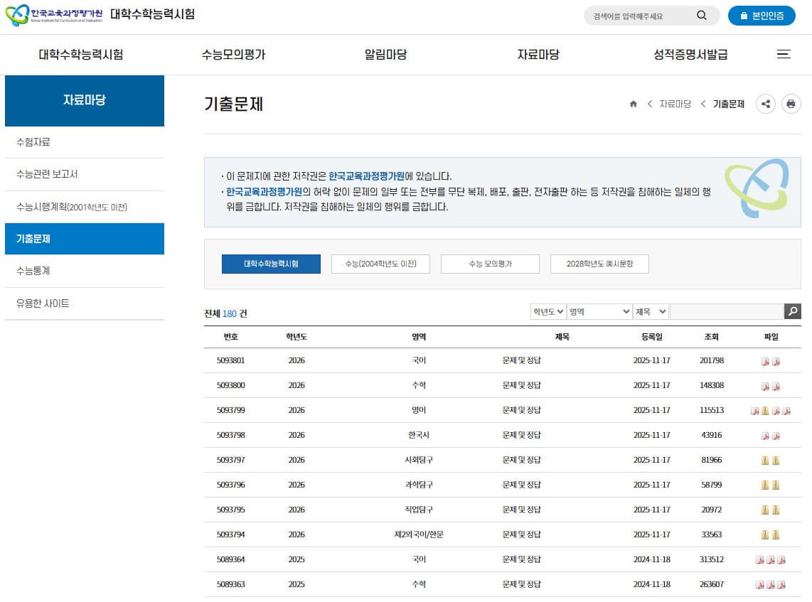Viewport: 812px width, 602px height.
Task: Click the 조회 column header
Action: (712, 336)
